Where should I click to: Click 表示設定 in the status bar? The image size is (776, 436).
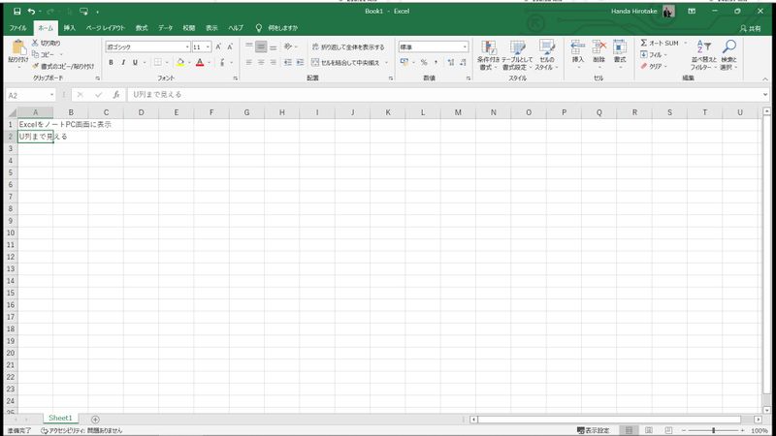tap(593, 429)
